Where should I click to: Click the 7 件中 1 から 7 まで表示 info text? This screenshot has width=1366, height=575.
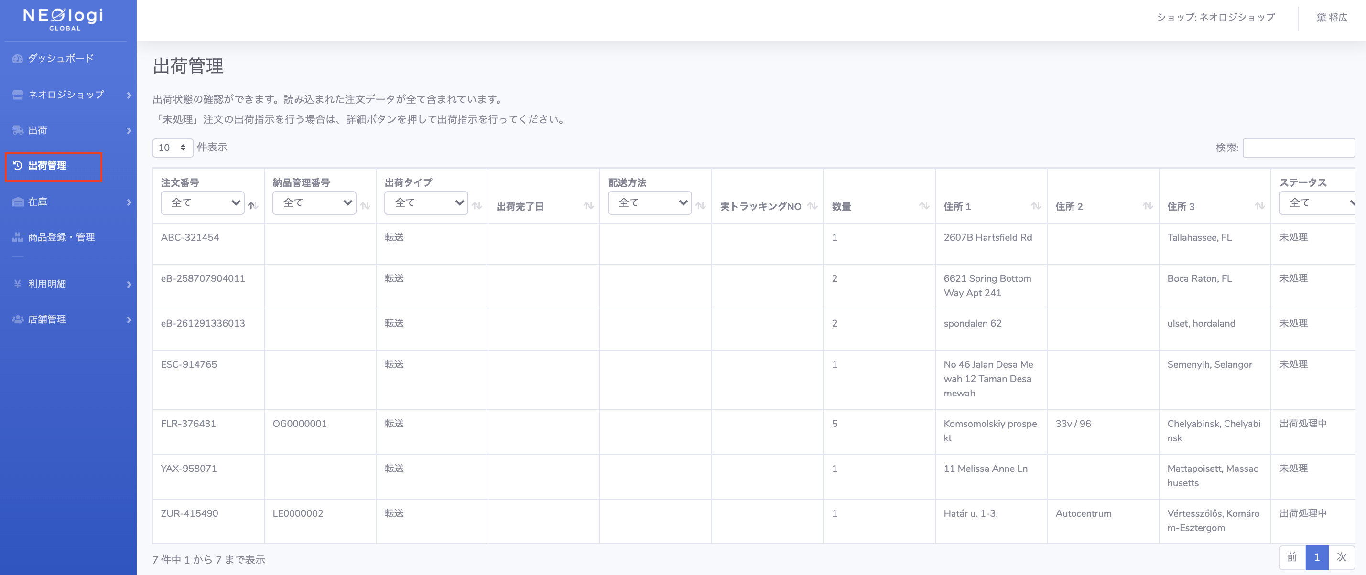[x=208, y=560]
